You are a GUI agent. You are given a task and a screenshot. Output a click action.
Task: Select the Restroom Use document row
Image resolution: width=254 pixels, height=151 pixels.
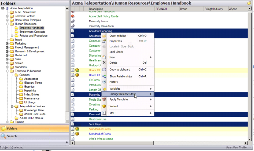159,119
